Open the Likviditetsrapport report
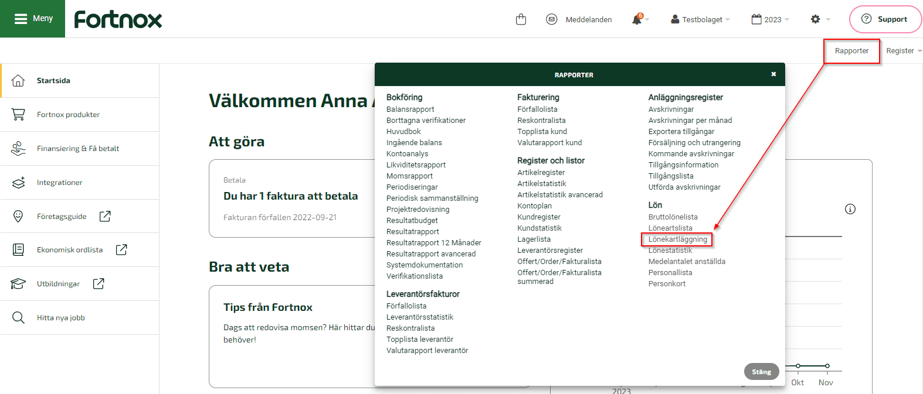Image resolution: width=923 pixels, height=394 pixels. (416, 165)
